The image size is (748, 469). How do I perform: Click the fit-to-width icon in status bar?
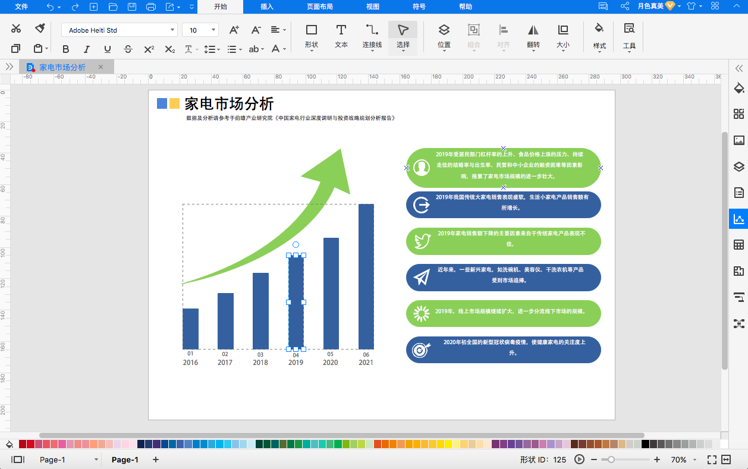pyautogui.click(x=726, y=459)
